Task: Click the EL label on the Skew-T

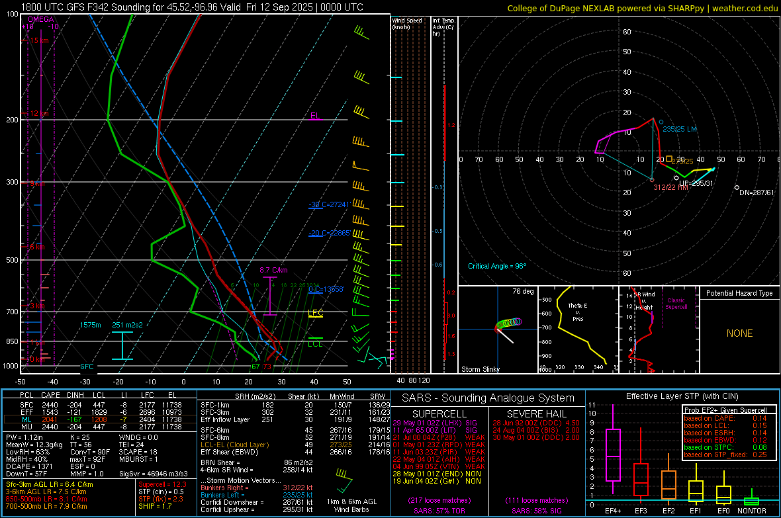Action: (315, 116)
